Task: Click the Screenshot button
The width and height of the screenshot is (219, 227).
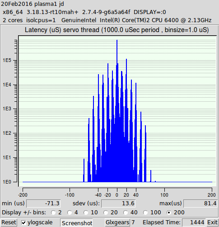Action: 77,223
